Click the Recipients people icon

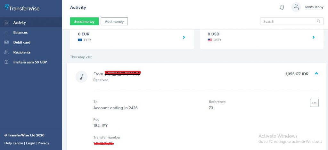coord(6,52)
